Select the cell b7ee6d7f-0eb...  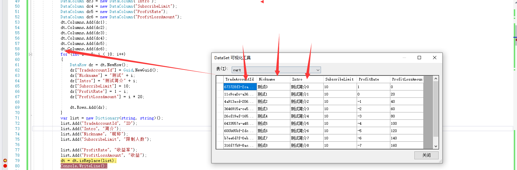[x=240, y=138]
